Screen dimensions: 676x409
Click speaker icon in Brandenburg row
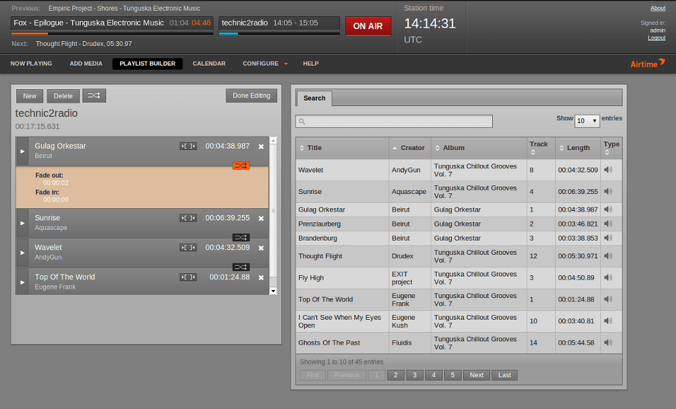tap(608, 238)
